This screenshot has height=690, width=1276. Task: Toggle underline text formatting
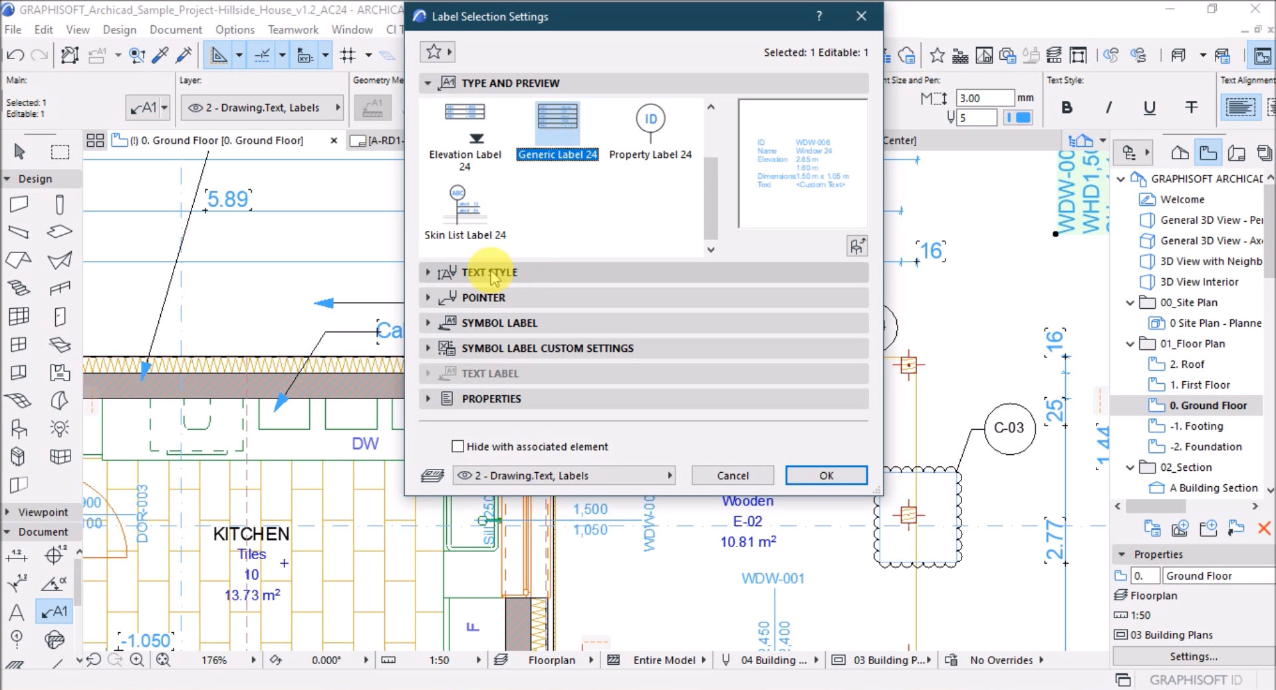click(x=1149, y=108)
